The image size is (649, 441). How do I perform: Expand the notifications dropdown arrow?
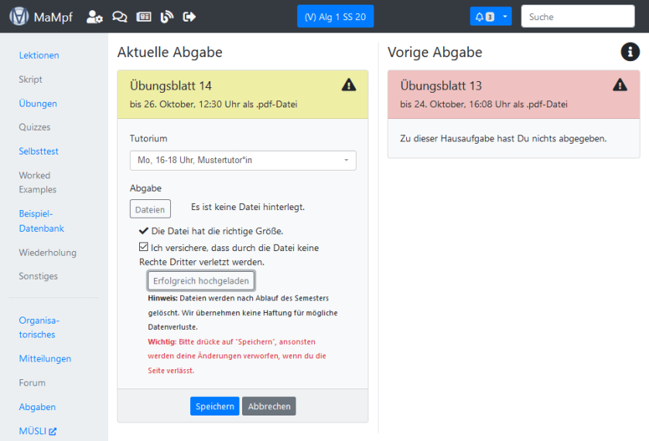(504, 16)
